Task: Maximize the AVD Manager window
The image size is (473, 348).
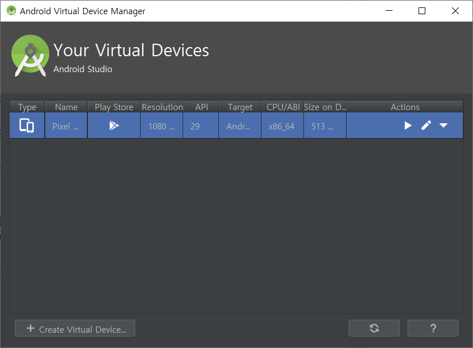Action: click(x=422, y=11)
